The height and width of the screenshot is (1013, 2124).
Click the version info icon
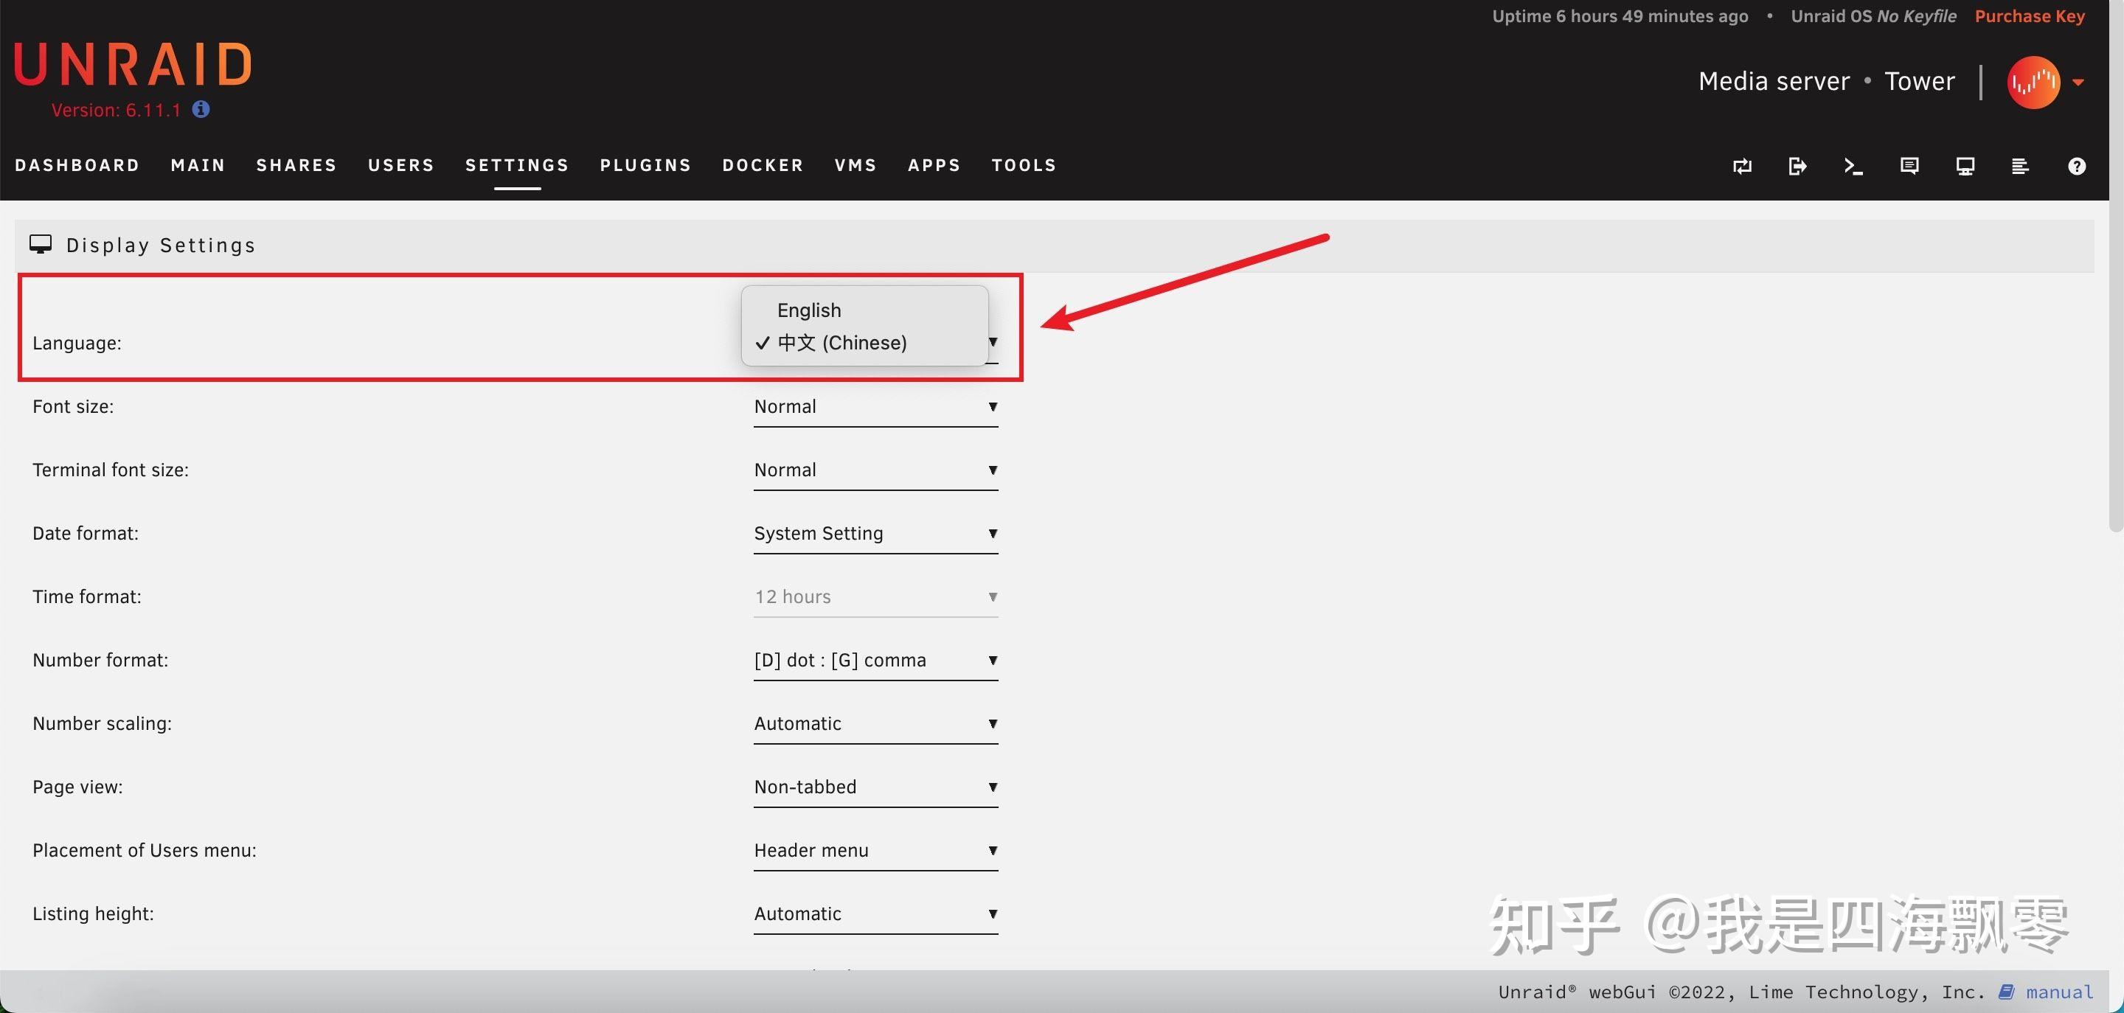(x=201, y=109)
